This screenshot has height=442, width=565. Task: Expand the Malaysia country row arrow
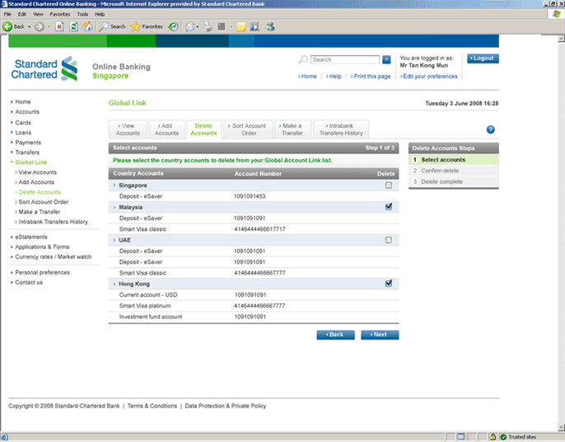[114, 207]
